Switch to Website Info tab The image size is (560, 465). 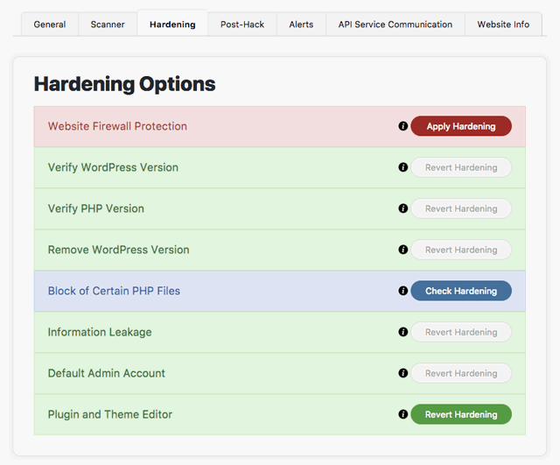[503, 25]
